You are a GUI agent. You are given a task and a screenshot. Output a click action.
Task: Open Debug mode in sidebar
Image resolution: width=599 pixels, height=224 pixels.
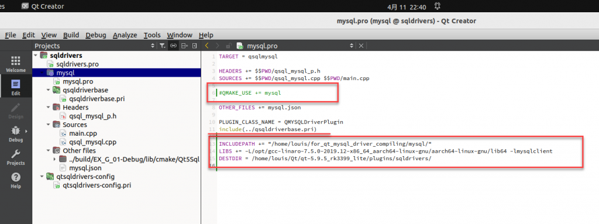click(x=16, y=134)
